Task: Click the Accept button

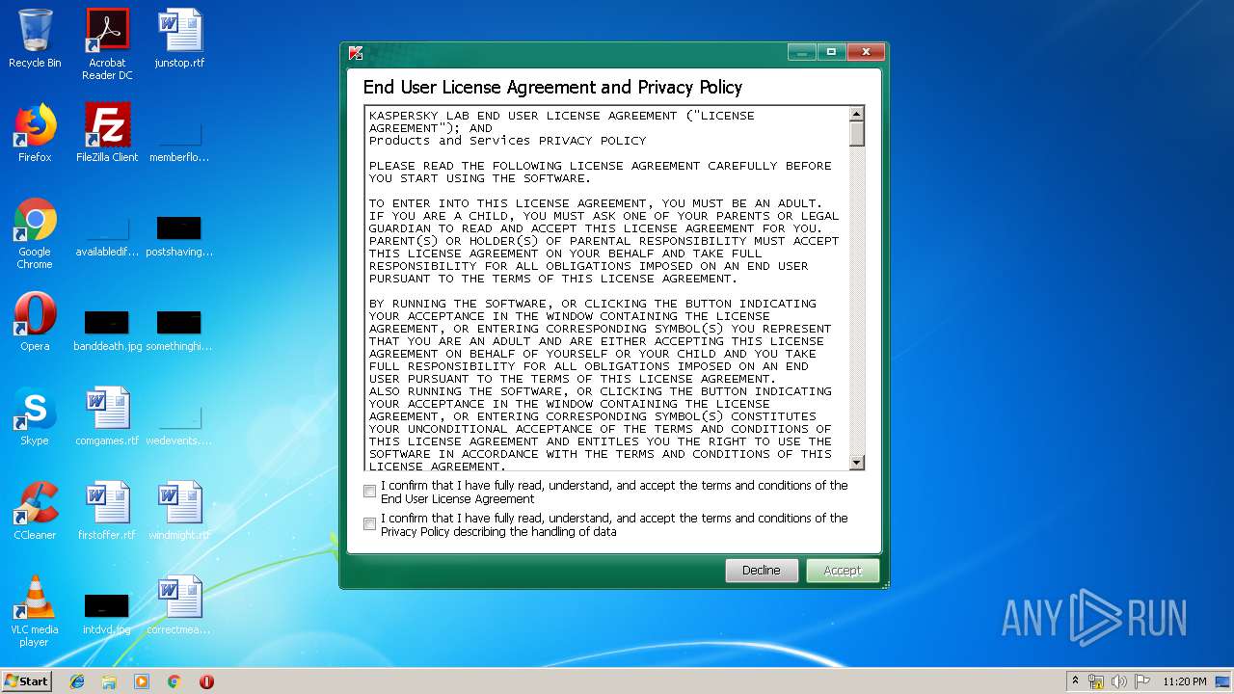Action: click(x=843, y=571)
